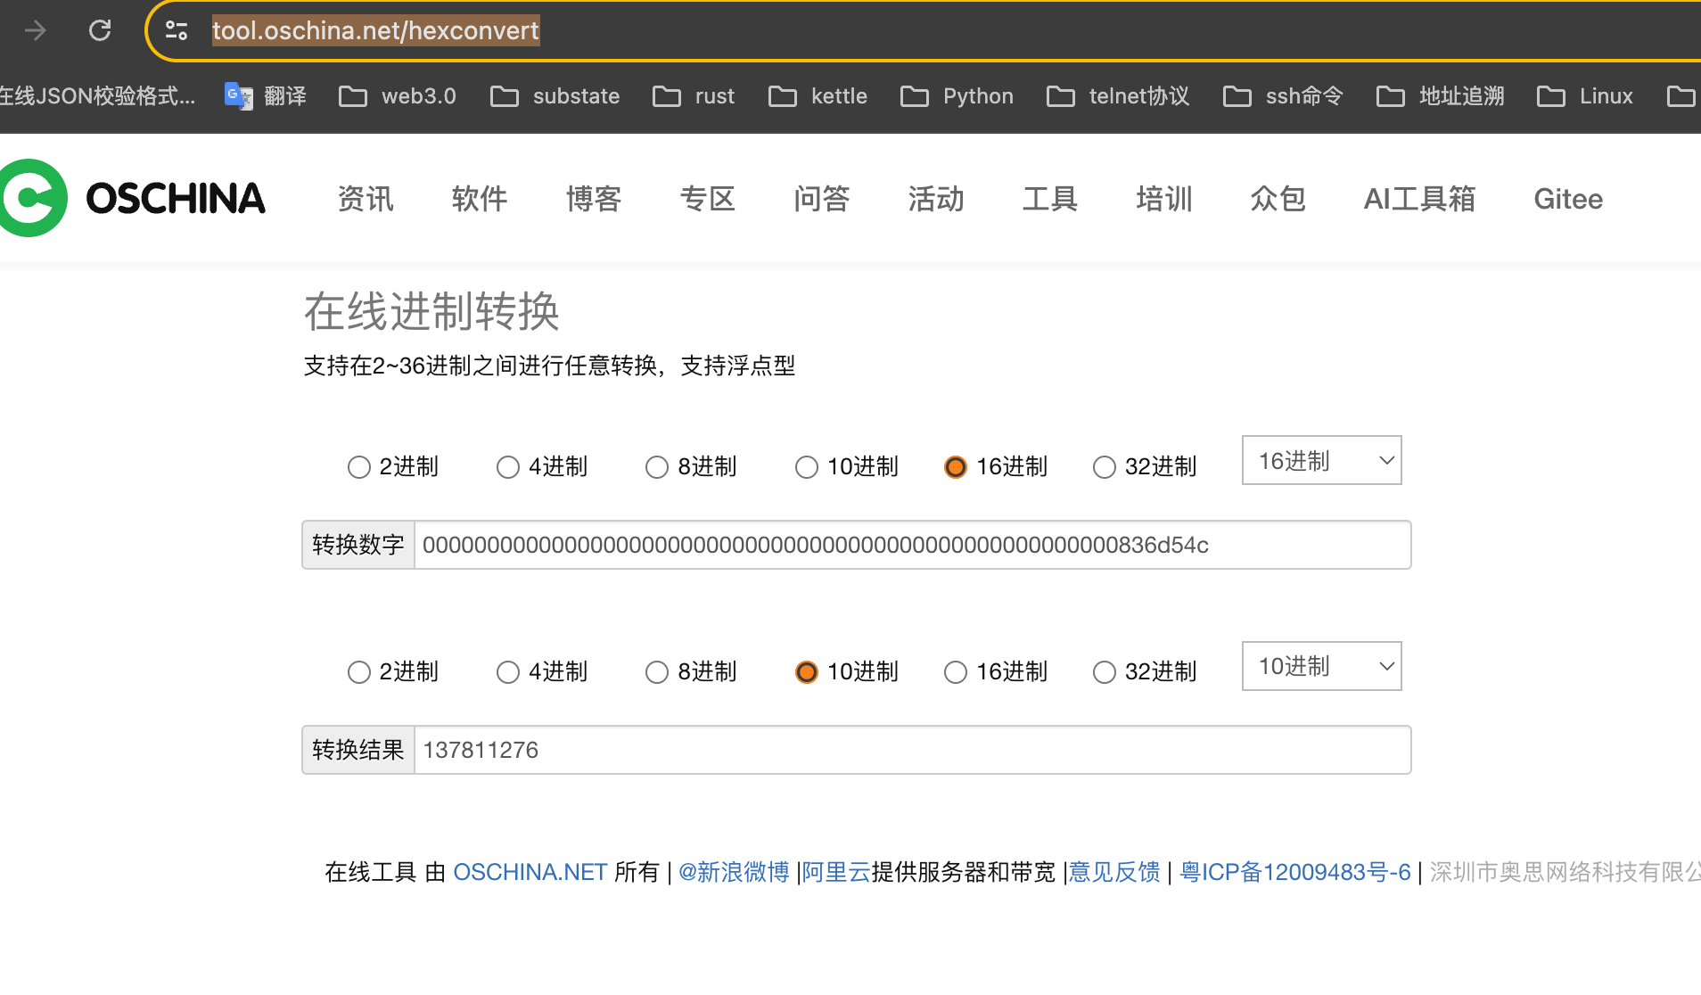Open the target base 10进制 dropdown
The width and height of the screenshot is (1701, 995).
(1321, 666)
